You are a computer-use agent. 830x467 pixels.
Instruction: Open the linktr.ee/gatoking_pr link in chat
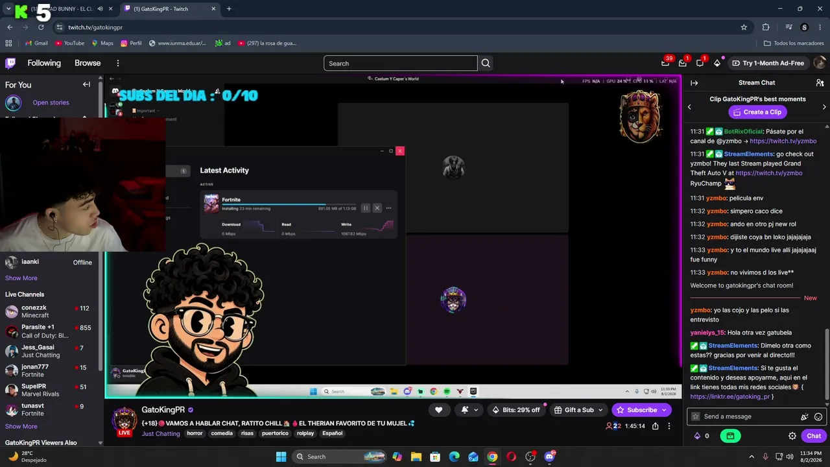[x=730, y=396]
